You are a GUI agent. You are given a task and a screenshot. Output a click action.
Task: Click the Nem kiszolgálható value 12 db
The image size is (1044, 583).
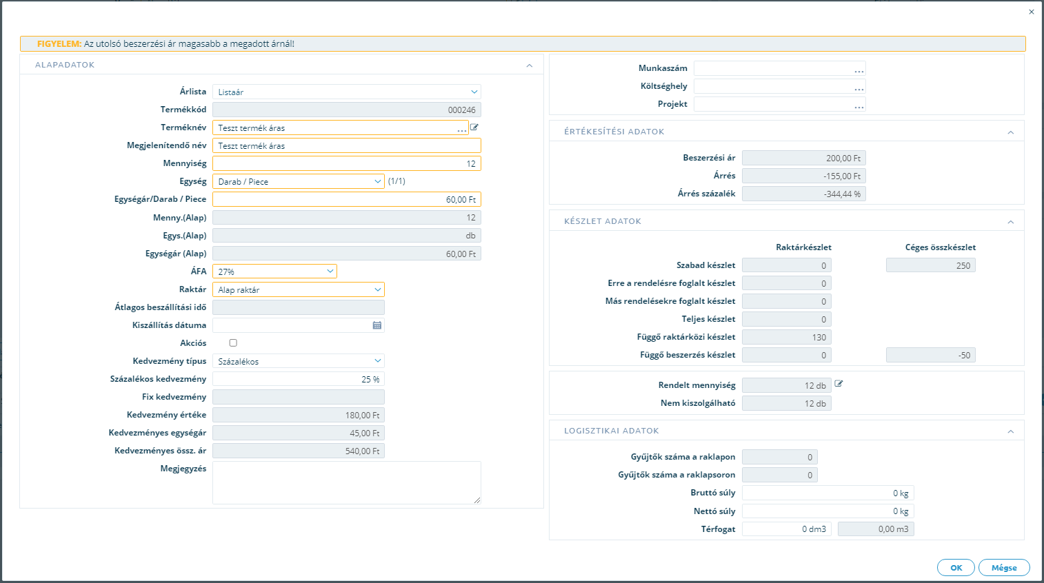click(x=787, y=403)
